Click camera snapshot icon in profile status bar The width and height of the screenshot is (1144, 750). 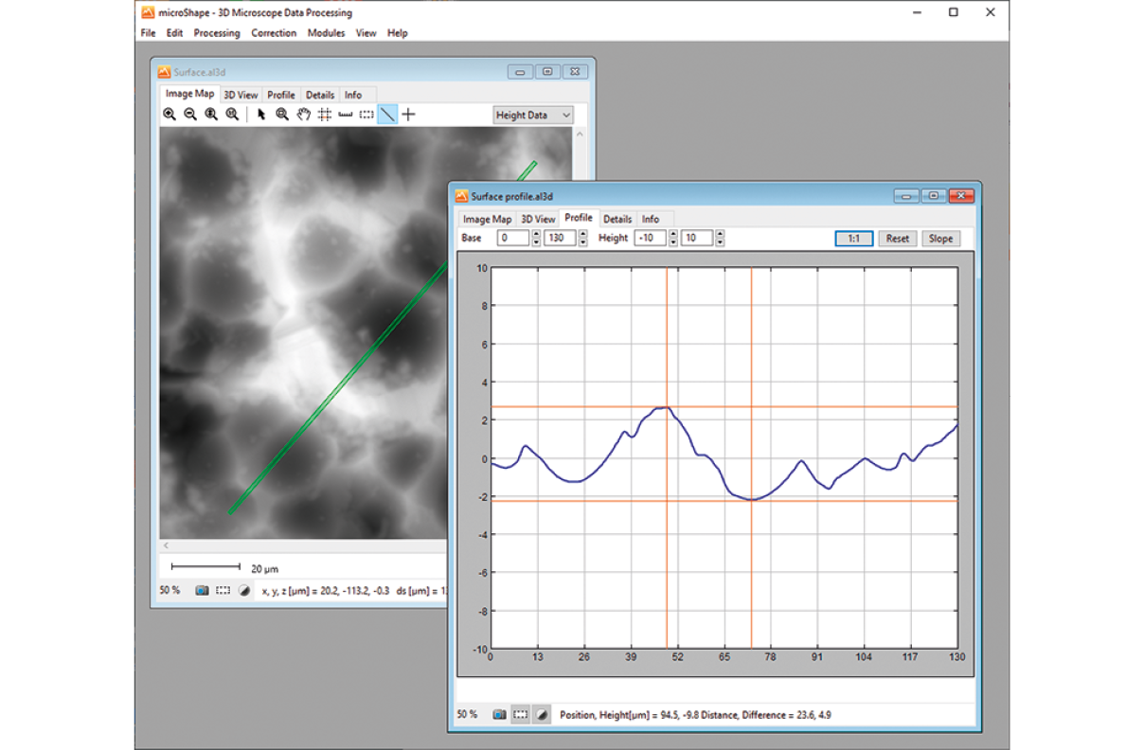pos(499,714)
